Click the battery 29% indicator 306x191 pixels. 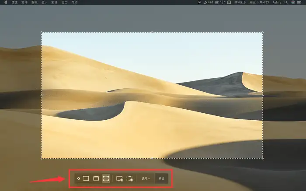point(240,2)
